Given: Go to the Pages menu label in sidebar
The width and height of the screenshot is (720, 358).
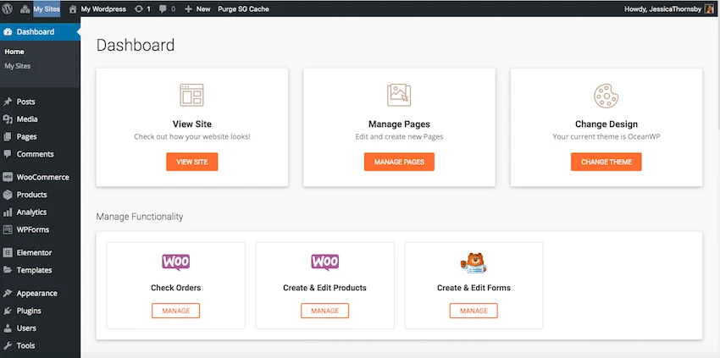Looking at the screenshot, I should [26, 137].
